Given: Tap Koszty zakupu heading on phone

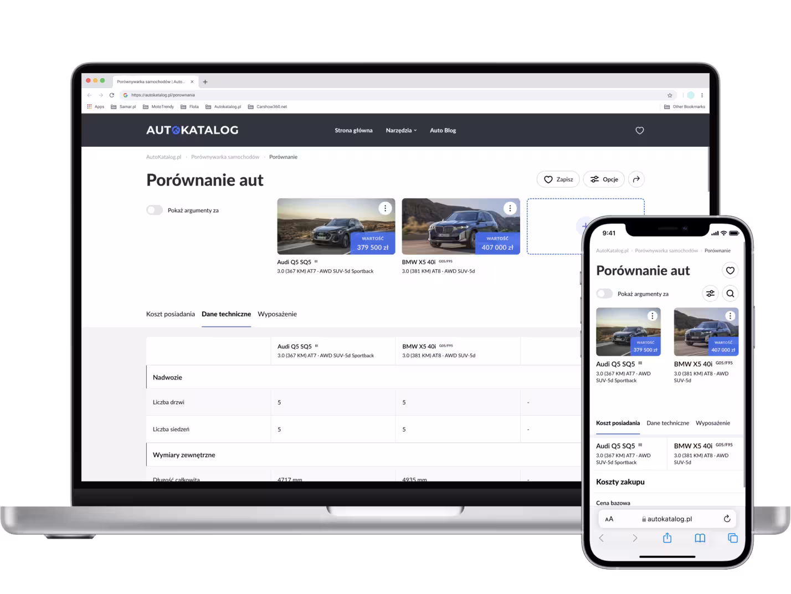Looking at the screenshot, I should point(620,482).
